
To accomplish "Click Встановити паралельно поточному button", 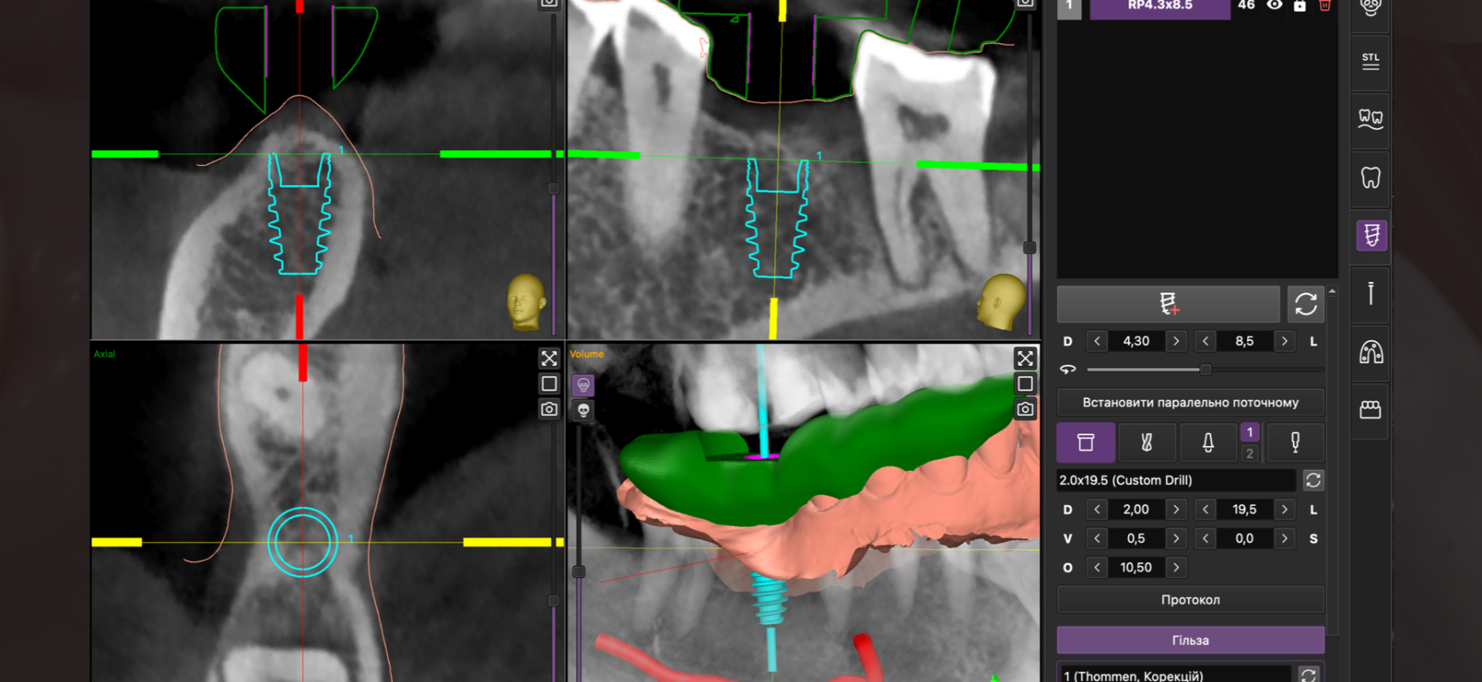I will pyautogui.click(x=1190, y=403).
